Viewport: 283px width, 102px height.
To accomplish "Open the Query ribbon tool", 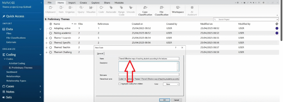I will coord(81,10).
